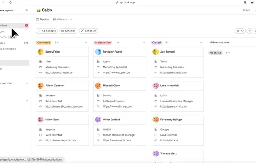This screenshot has height=163, width=256.
Task: Click the lower sidebar plus icon
Action: [27, 100]
